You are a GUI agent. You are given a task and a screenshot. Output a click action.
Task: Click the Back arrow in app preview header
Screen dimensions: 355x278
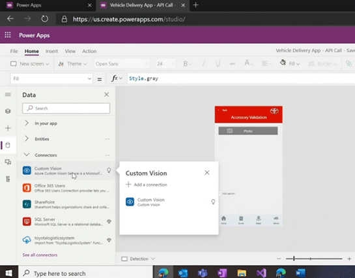pos(218,110)
